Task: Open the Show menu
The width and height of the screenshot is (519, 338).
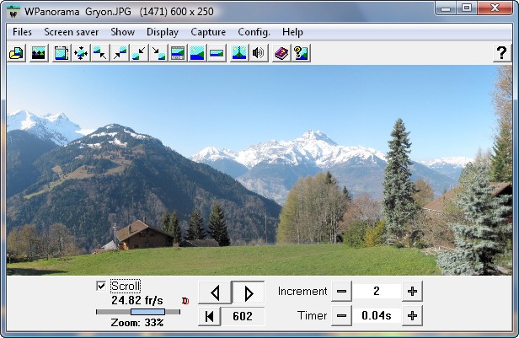Action: click(122, 32)
